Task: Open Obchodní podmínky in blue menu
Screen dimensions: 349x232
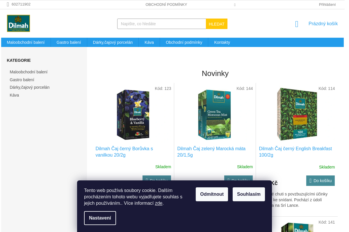Action: 184,42
